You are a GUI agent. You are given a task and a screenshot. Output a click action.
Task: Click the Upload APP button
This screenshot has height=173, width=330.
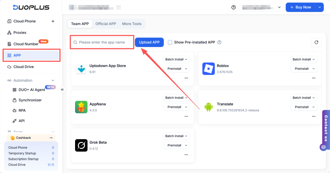[x=149, y=42]
